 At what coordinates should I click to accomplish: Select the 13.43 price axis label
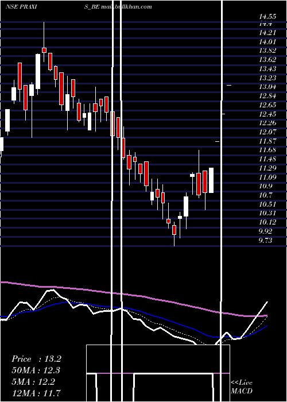[x=267, y=69]
